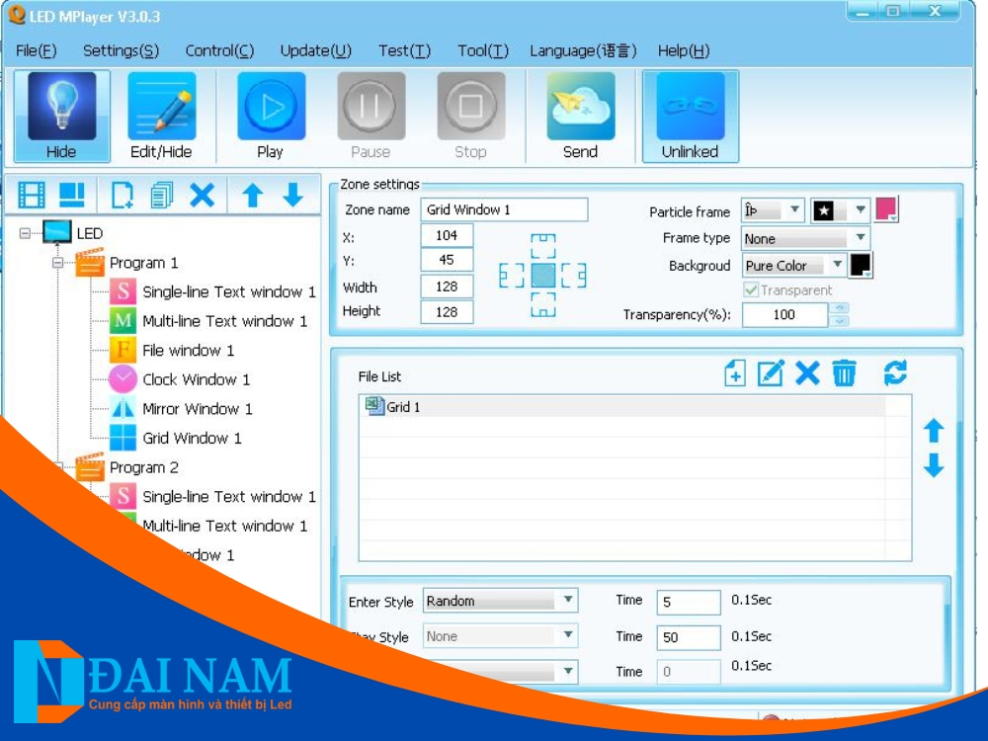
Task: Click refresh icon in File List toolbar
Action: point(895,373)
